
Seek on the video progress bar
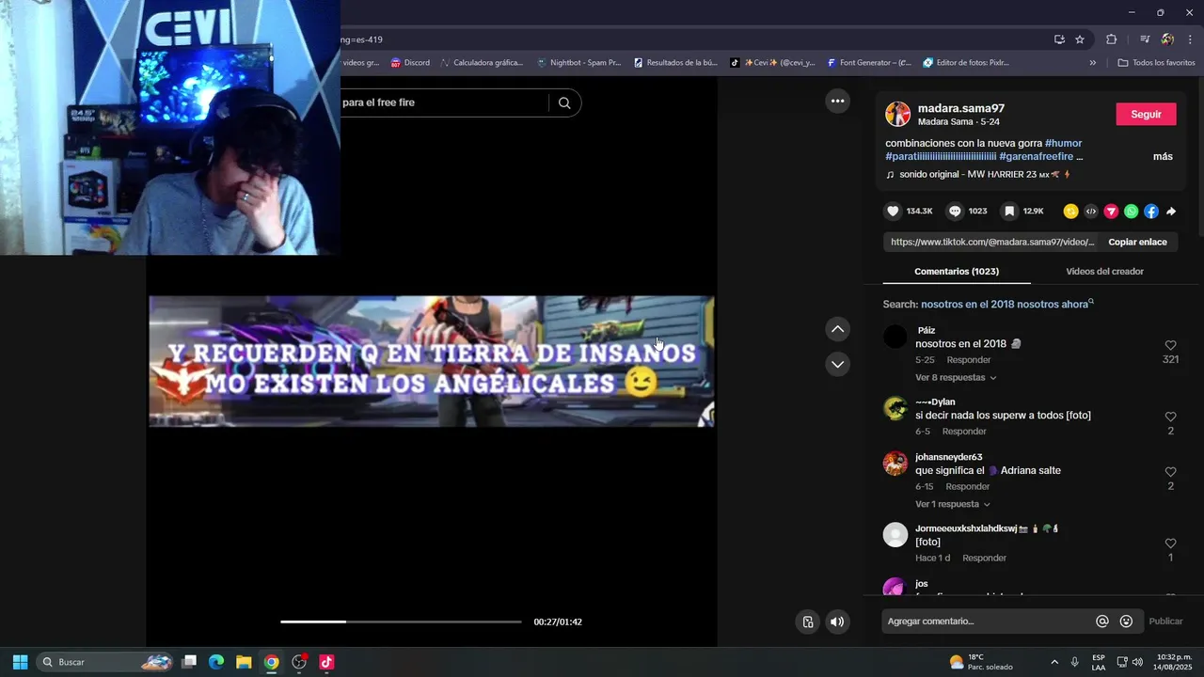(401, 622)
